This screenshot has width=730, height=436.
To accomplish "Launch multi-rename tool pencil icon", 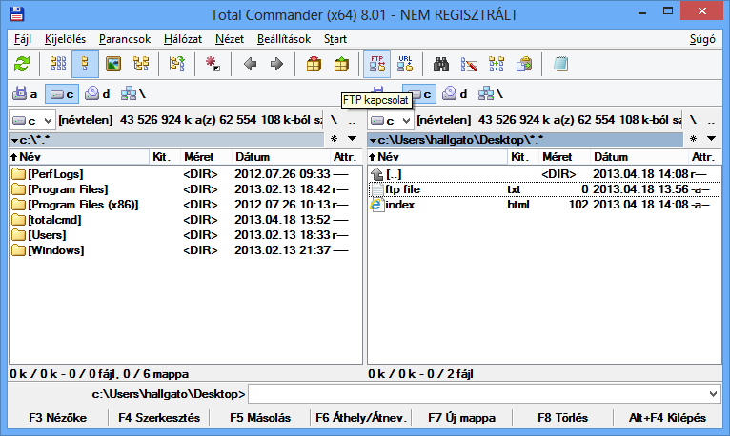I will point(468,64).
